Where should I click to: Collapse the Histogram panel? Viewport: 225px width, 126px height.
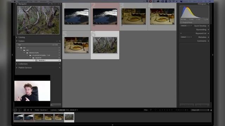pyautogui.click(x=208, y=4)
